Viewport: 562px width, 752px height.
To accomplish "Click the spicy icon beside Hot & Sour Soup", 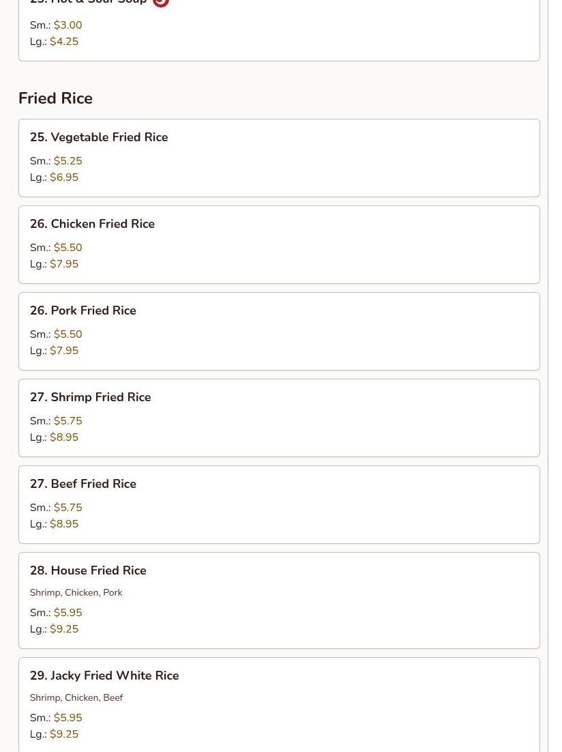I will pos(161,3).
